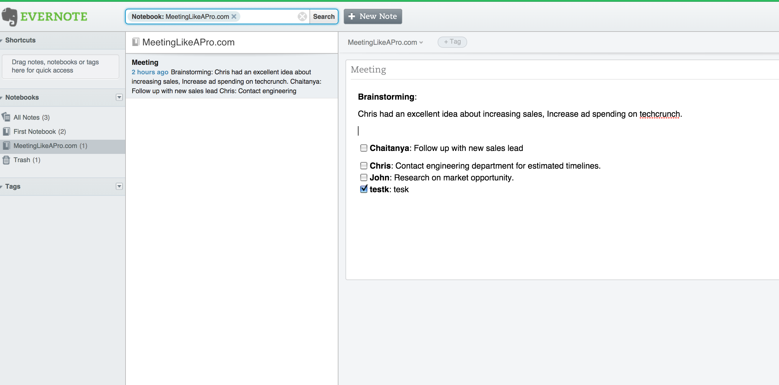Image resolution: width=779 pixels, height=385 pixels.
Task: Click notebook icon beside MeetingLikeAPro.com list heading
Action: tap(136, 42)
